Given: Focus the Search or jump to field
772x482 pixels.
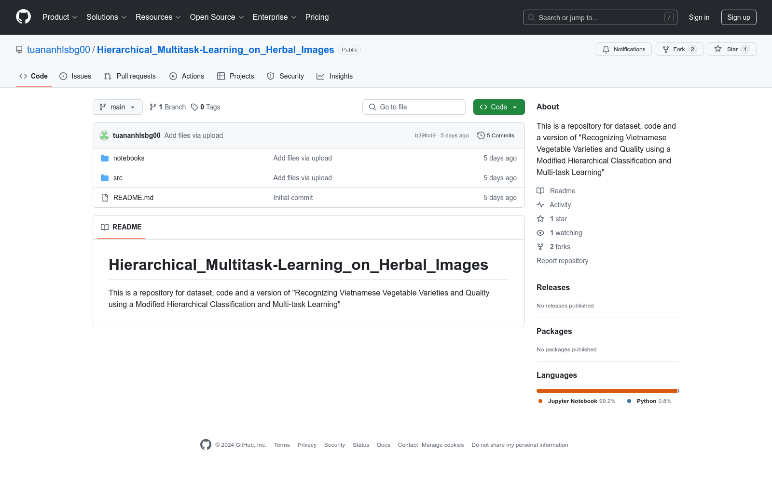Looking at the screenshot, I should point(600,17).
